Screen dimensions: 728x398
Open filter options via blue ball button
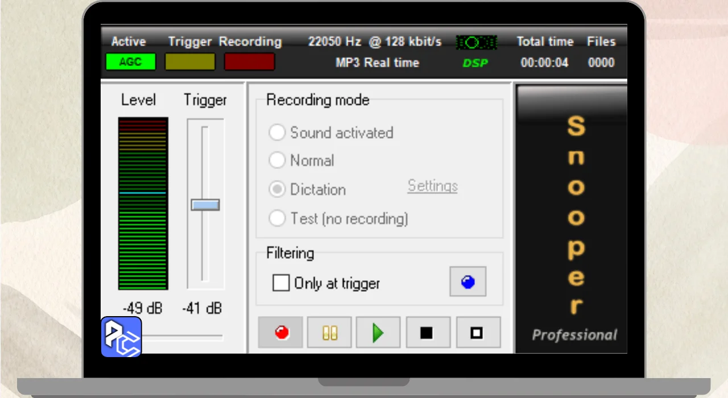(468, 281)
